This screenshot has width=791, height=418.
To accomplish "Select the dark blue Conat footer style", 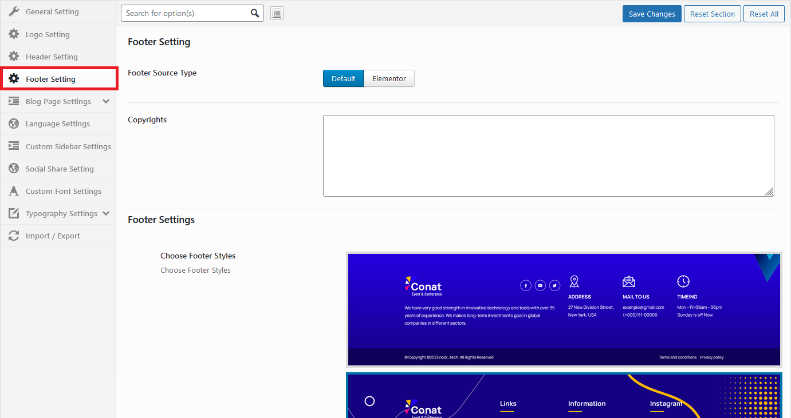I will [563, 309].
